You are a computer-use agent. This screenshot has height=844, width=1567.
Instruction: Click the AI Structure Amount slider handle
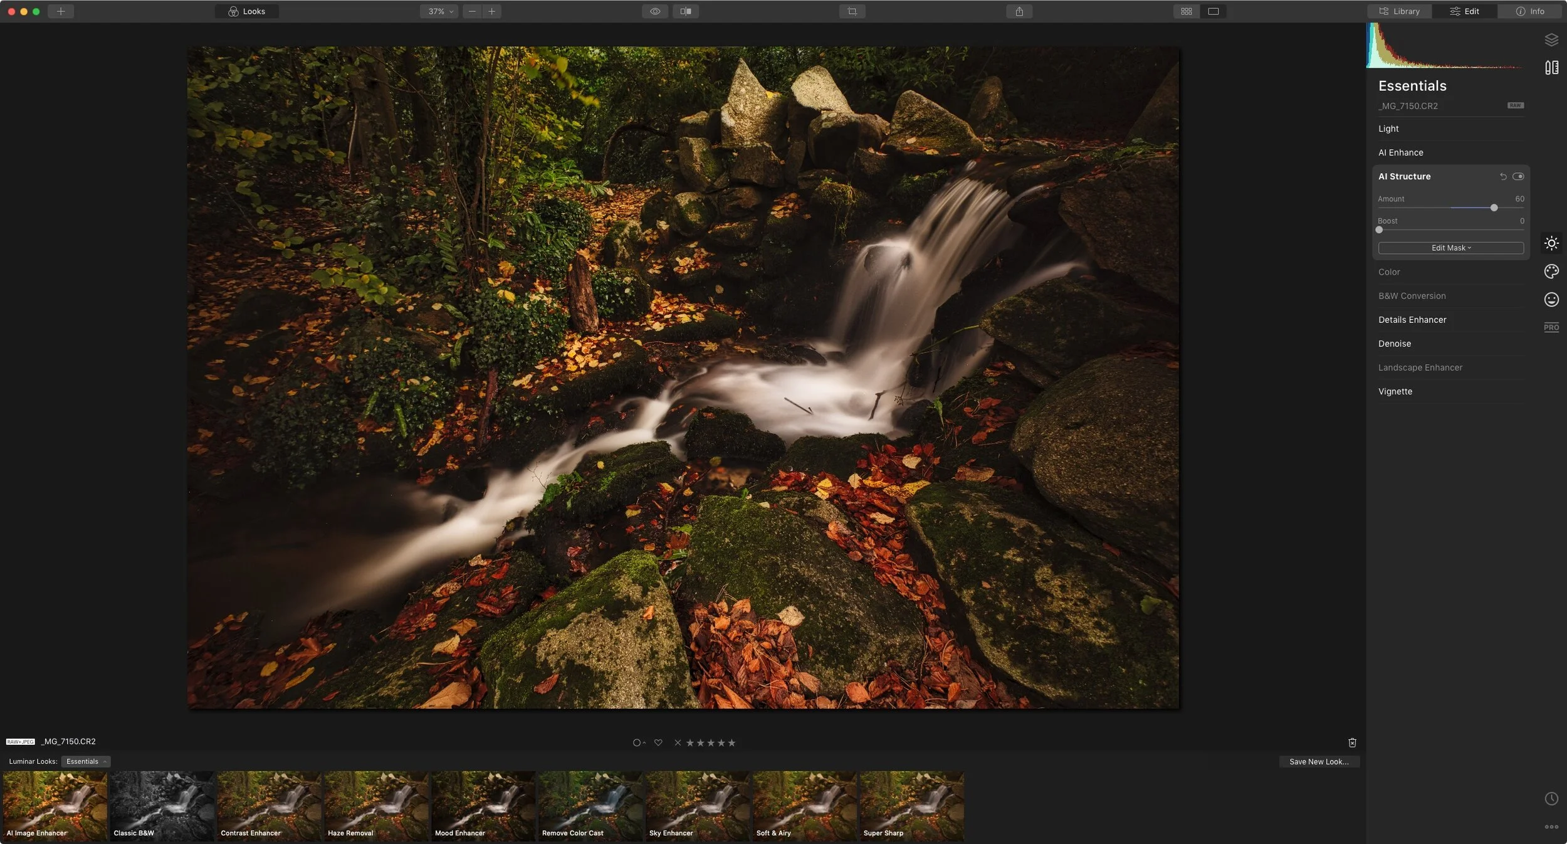[x=1494, y=208]
